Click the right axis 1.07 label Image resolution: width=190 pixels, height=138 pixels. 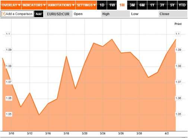click(x=178, y=82)
